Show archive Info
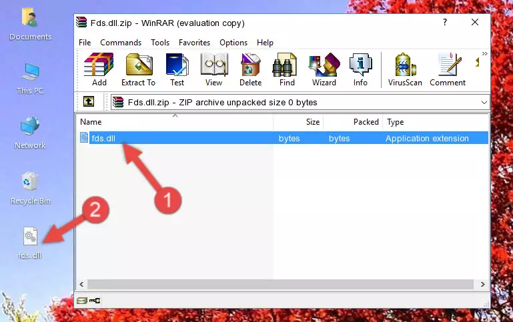Screen dimensions: 513x322 (360, 69)
